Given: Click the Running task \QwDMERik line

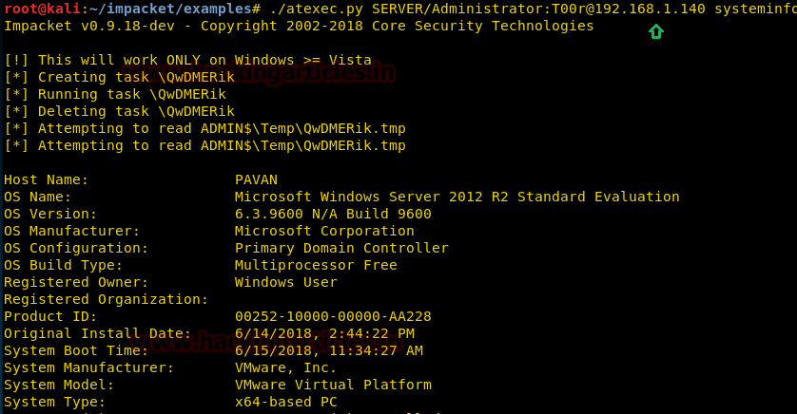Looking at the screenshot, I should [115, 94].
